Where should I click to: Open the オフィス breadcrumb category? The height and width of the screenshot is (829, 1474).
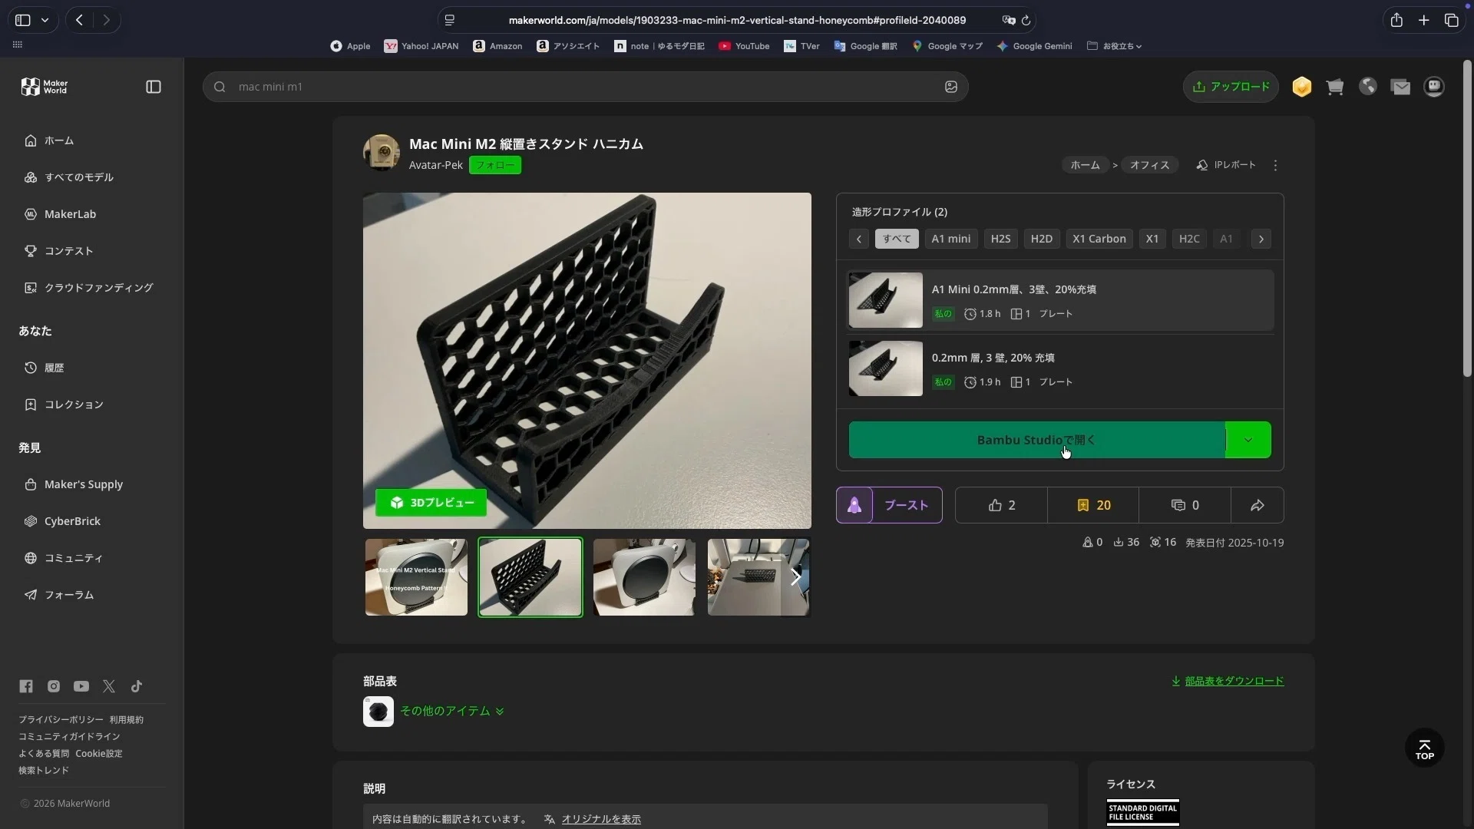[x=1149, y=165]
